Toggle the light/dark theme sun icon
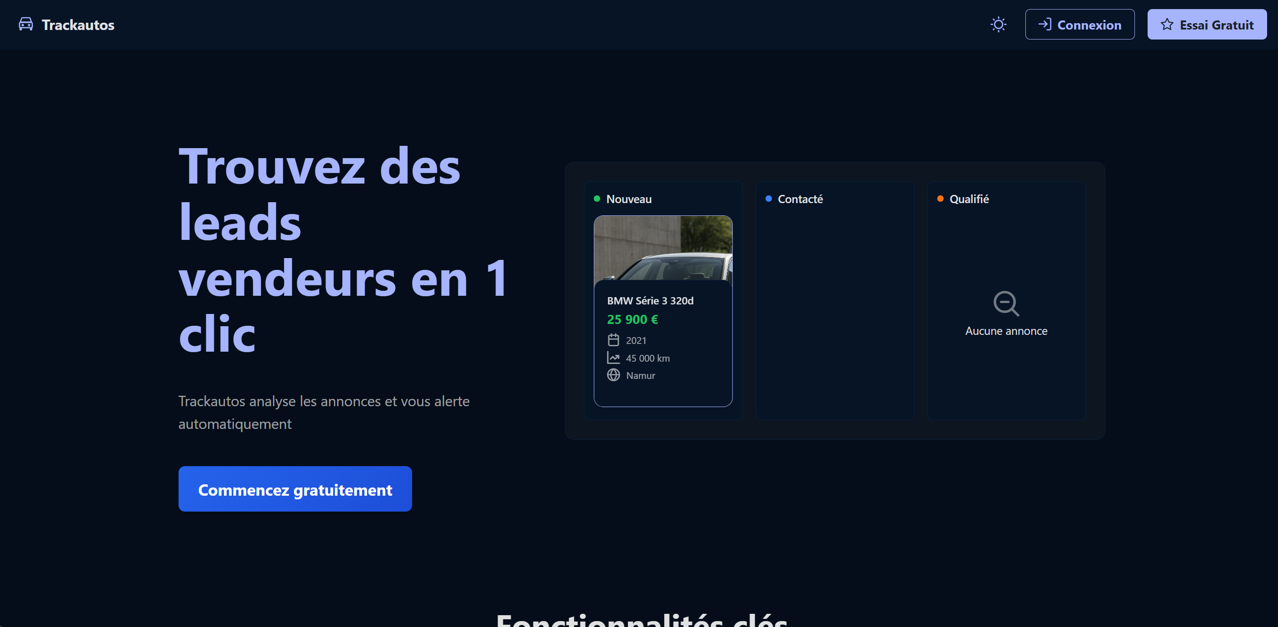1278x627 pixels. (998, 24)
